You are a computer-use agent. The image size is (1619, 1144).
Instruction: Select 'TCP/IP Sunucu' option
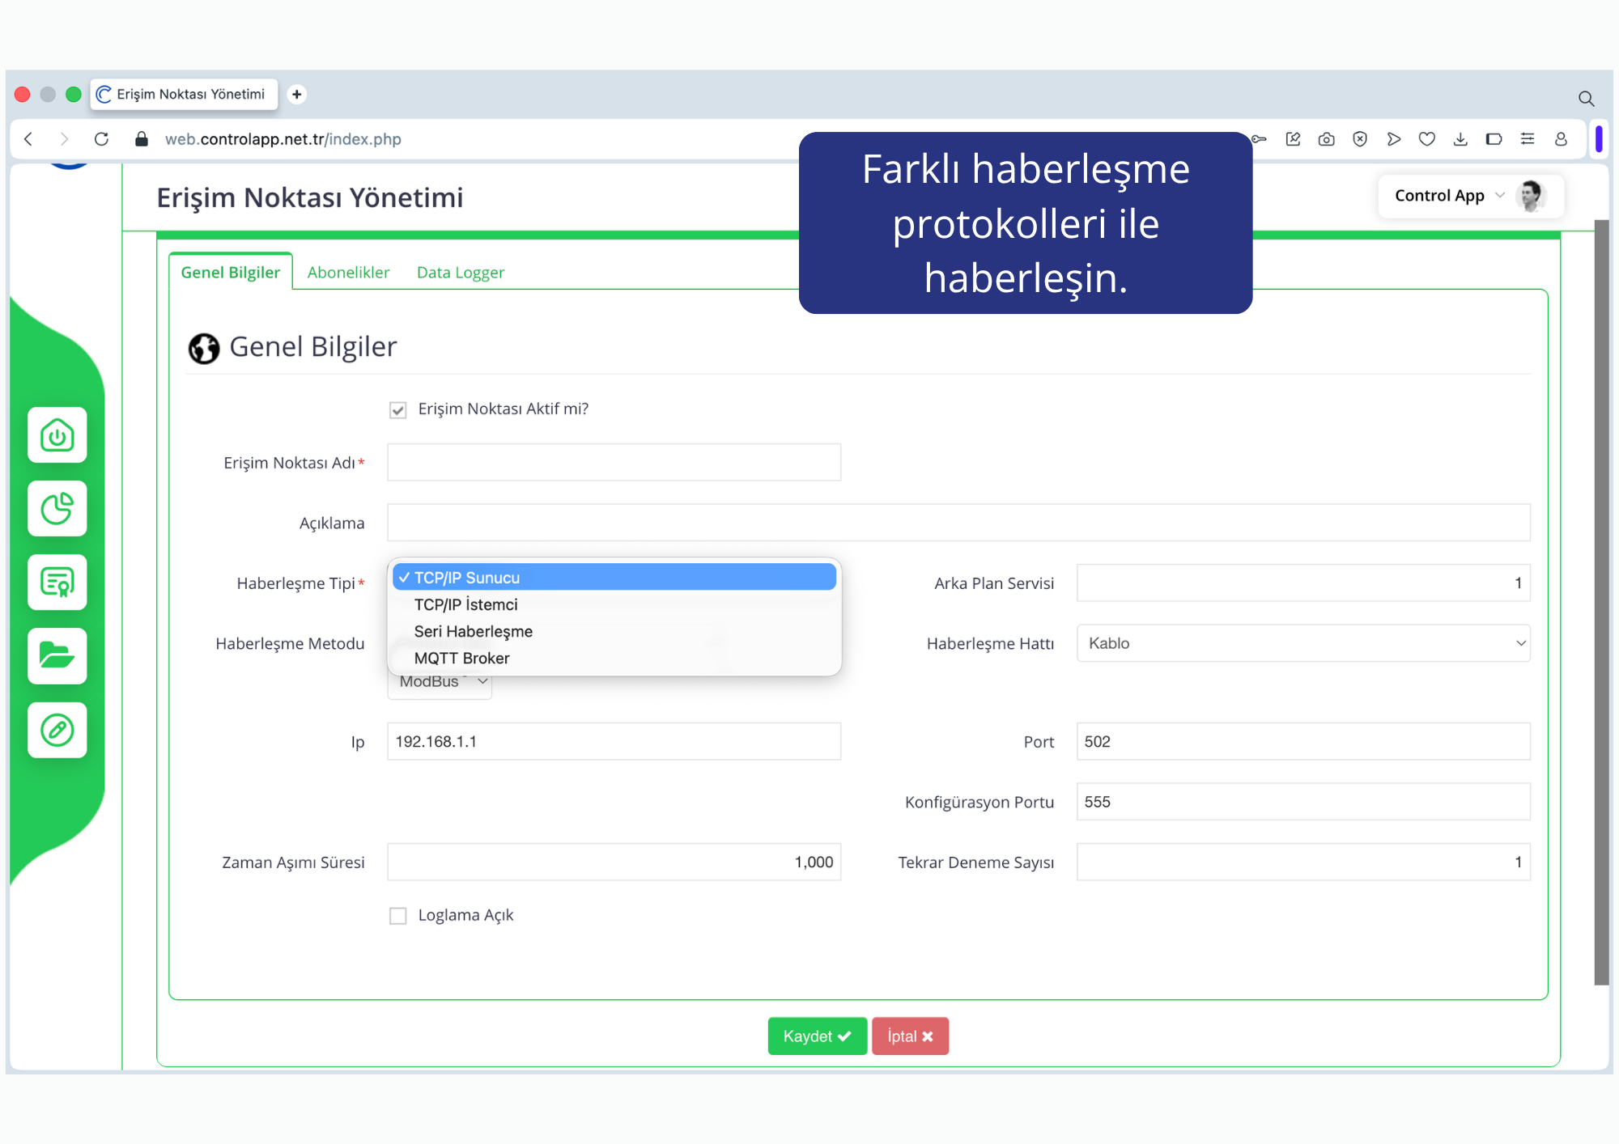point(614,578)
